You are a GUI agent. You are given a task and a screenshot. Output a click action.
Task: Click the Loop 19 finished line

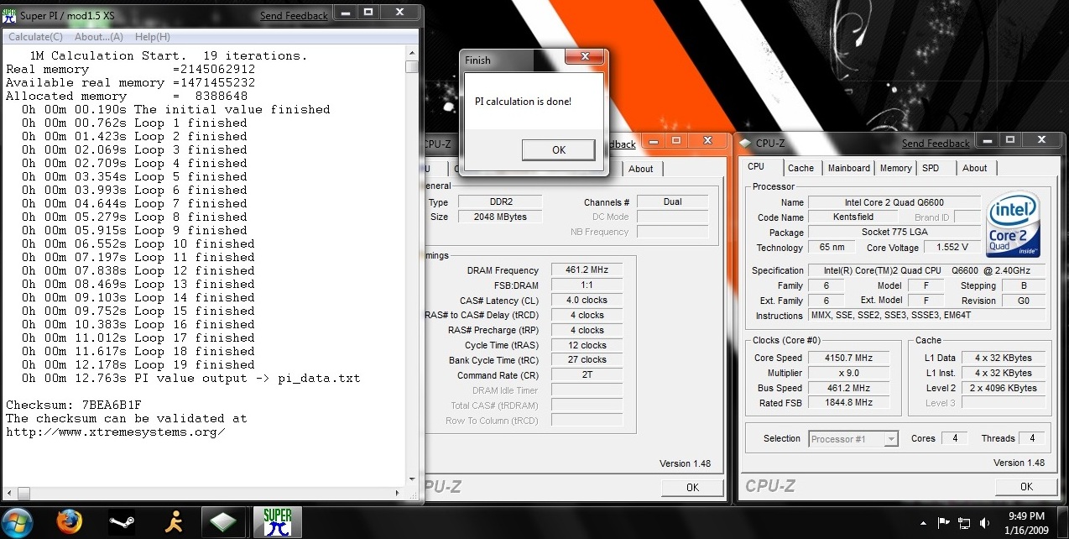tap(138, 364)
